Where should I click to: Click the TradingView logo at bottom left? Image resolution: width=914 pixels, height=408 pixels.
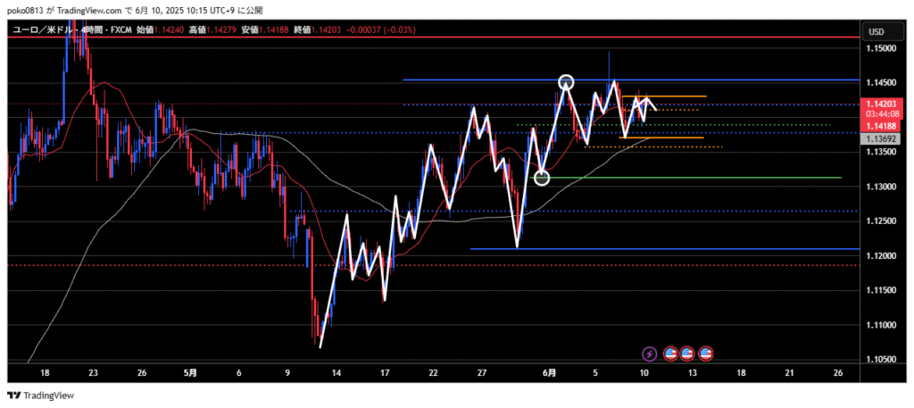pos(42,396)
